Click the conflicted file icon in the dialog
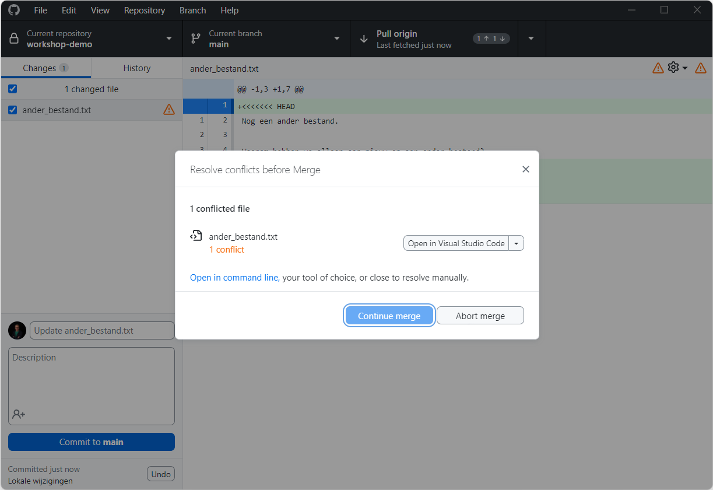Image resolution: width=713 pixels, height=490 pixels. [x=196, y=235]
